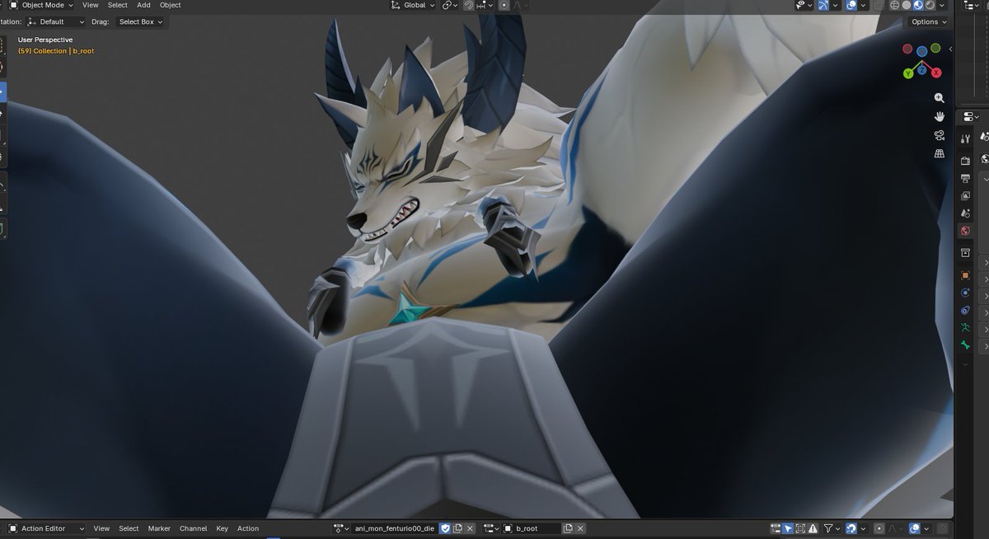Open the Select menu in 3D viewport
The image size is (989, 539).
(x=118, y=5)
